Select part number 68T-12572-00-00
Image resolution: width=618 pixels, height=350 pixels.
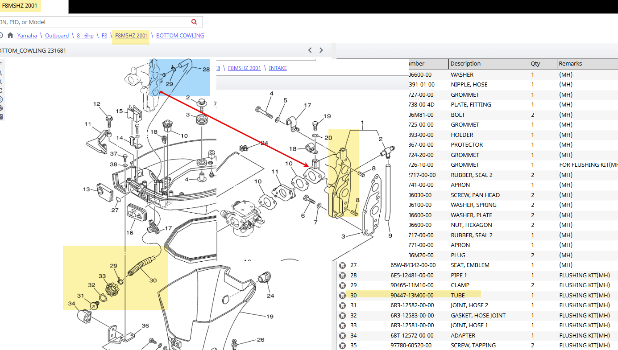pyautogui.click(x=412, y=335)
